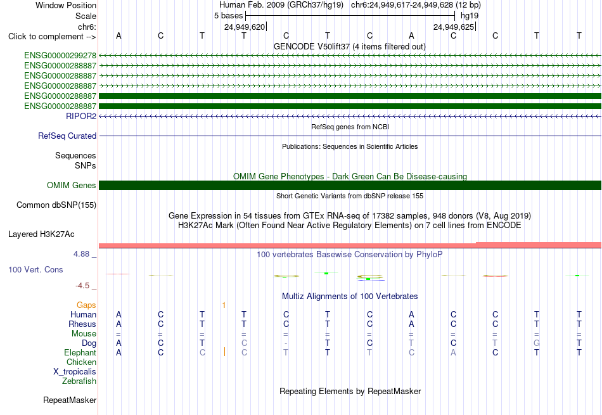This screenshot has width=602, height=415.
Task: Select the Human alignment row label
Action: point(83,314)
